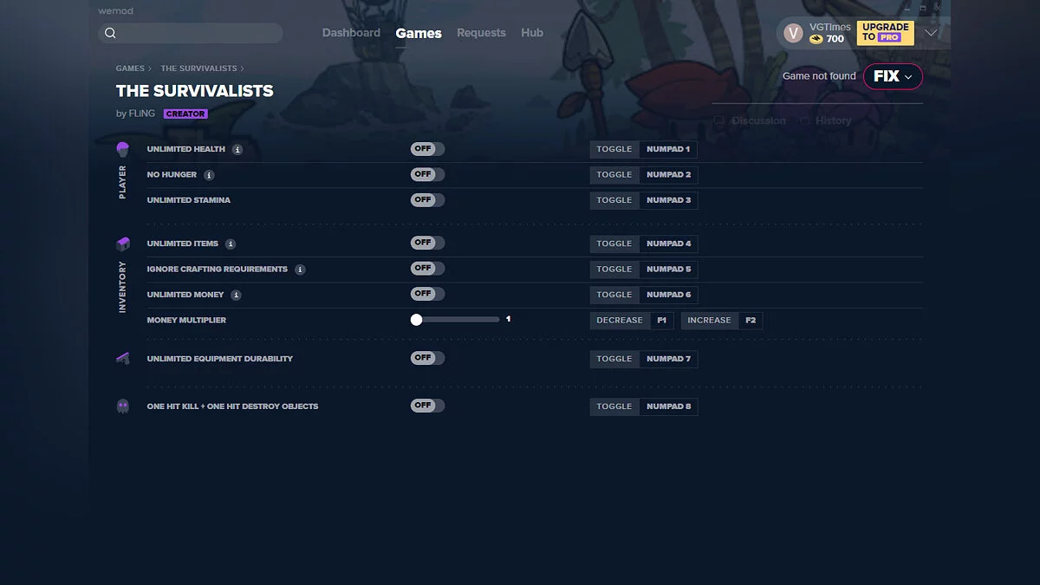Click THE SURVIVALISTS breadcrumb link
This screenshot has height=585, width=1040.
coord(198,68)
